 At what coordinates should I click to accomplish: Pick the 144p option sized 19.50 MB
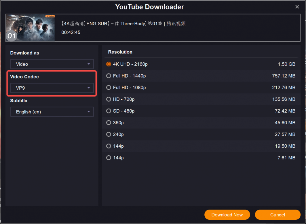[109, 146]
